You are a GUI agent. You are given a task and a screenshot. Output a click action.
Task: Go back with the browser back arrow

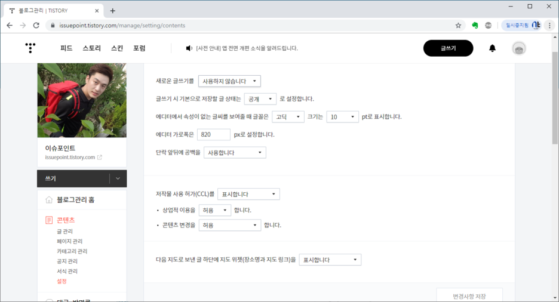tap(10, 25)
